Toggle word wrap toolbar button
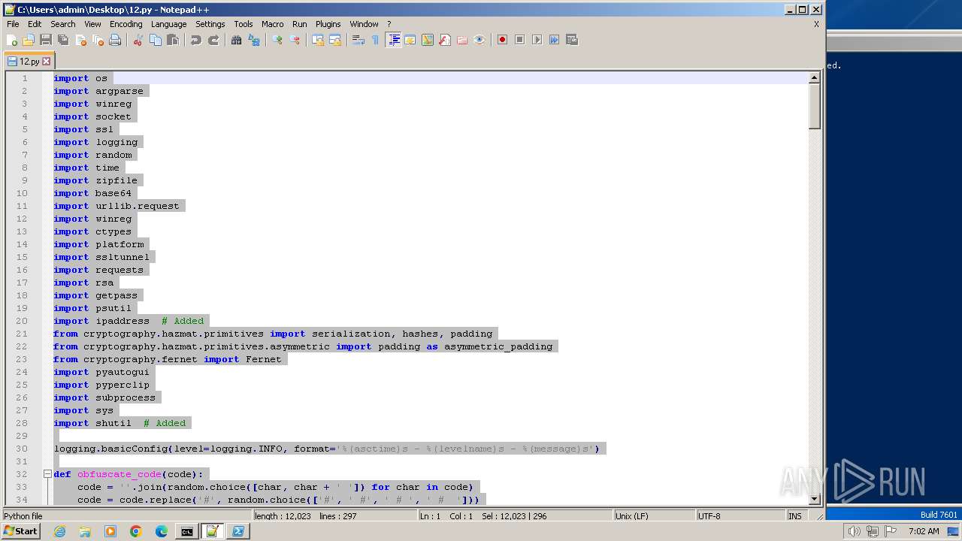The width and height of the screenshot is (962, 541). pos(358,40)
